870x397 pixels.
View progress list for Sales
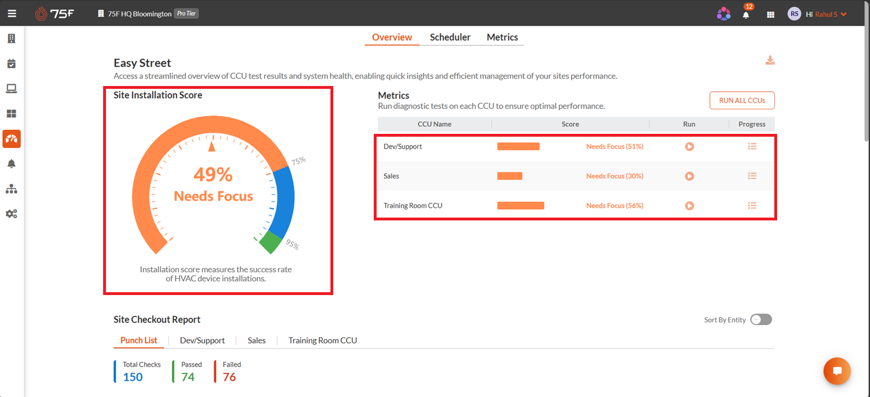[x=752, y=176]
